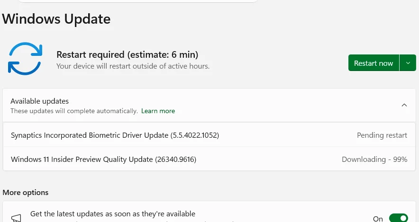419x222 pixels.
Task: Toggle off Get the latest updates switch
Action: pyautogui.click(x=399, y=218)
